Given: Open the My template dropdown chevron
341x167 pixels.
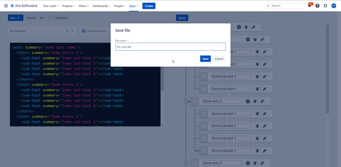Looking at the screenshot, I should 72,31.
